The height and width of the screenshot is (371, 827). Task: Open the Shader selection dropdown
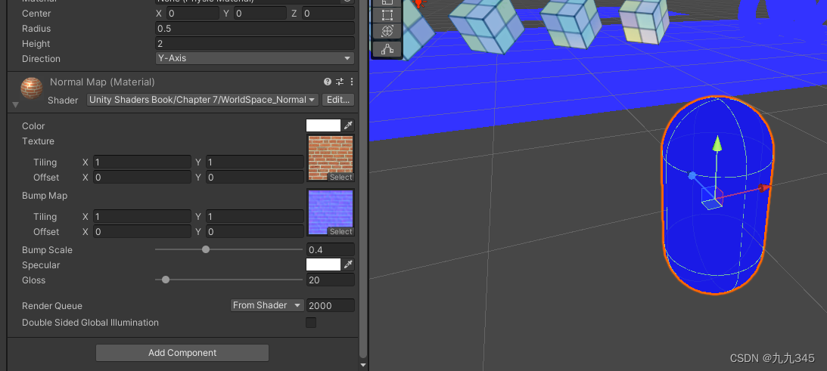(203, 100)
